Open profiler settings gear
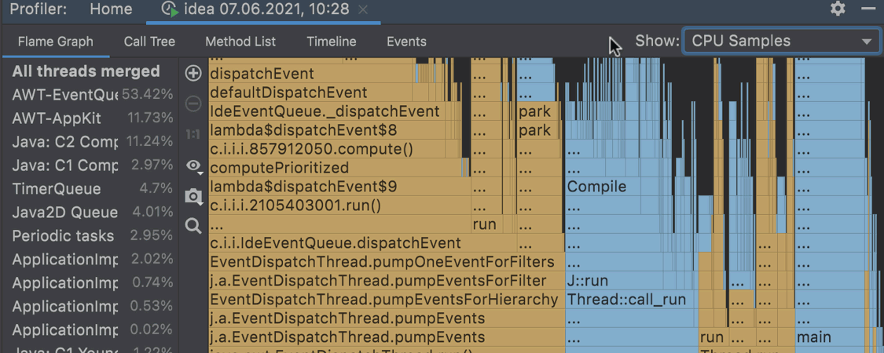 point(838,9)
